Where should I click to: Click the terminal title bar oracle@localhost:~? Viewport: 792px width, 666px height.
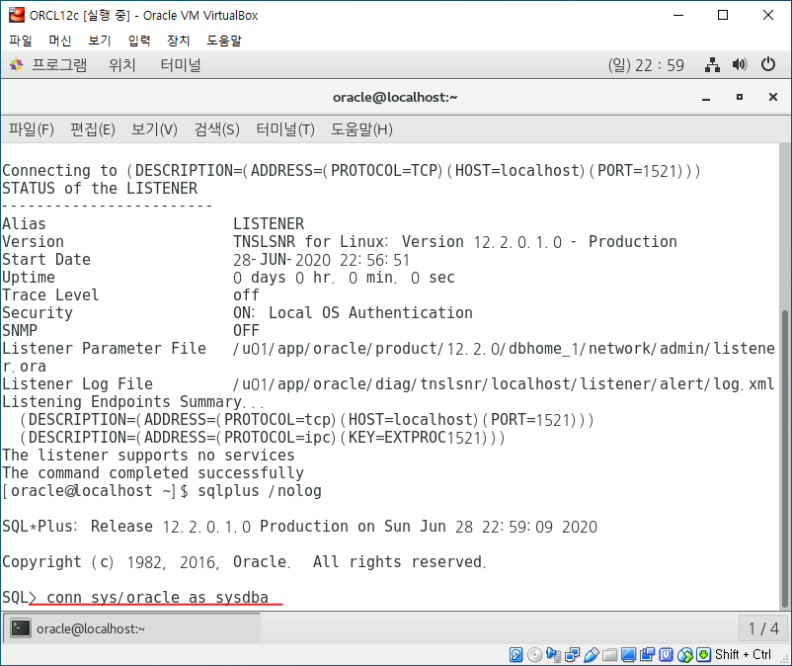coord(395,97)
